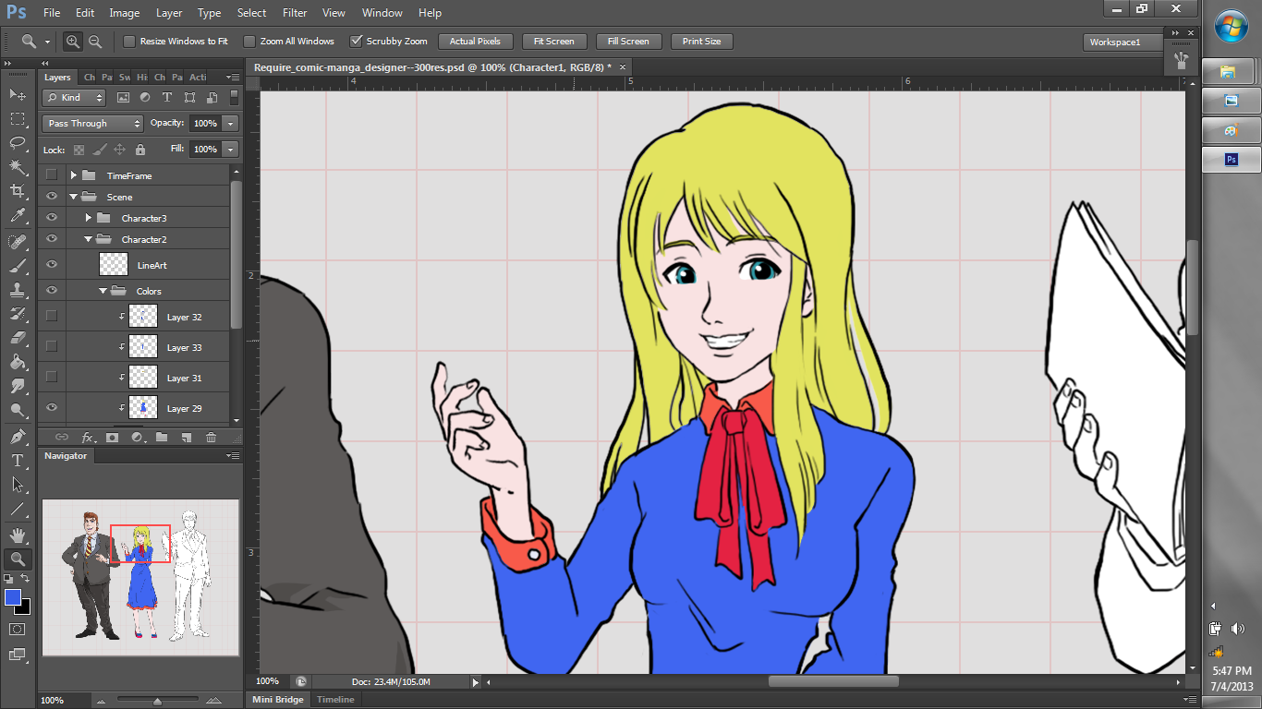Collapse the Scene group
The width and height of the screenshot is (1262, 709).
(x=72, y=196)
